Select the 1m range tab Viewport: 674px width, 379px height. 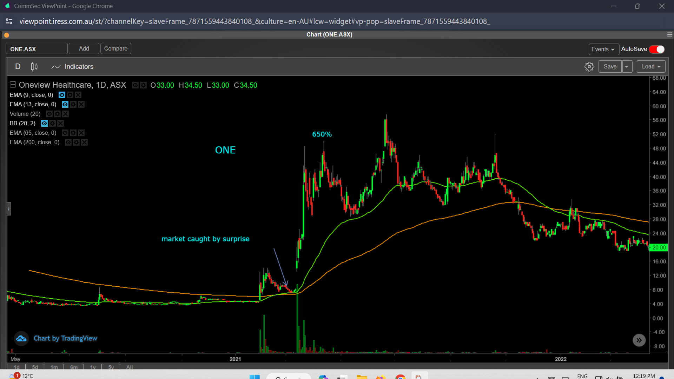coord(54,367)
